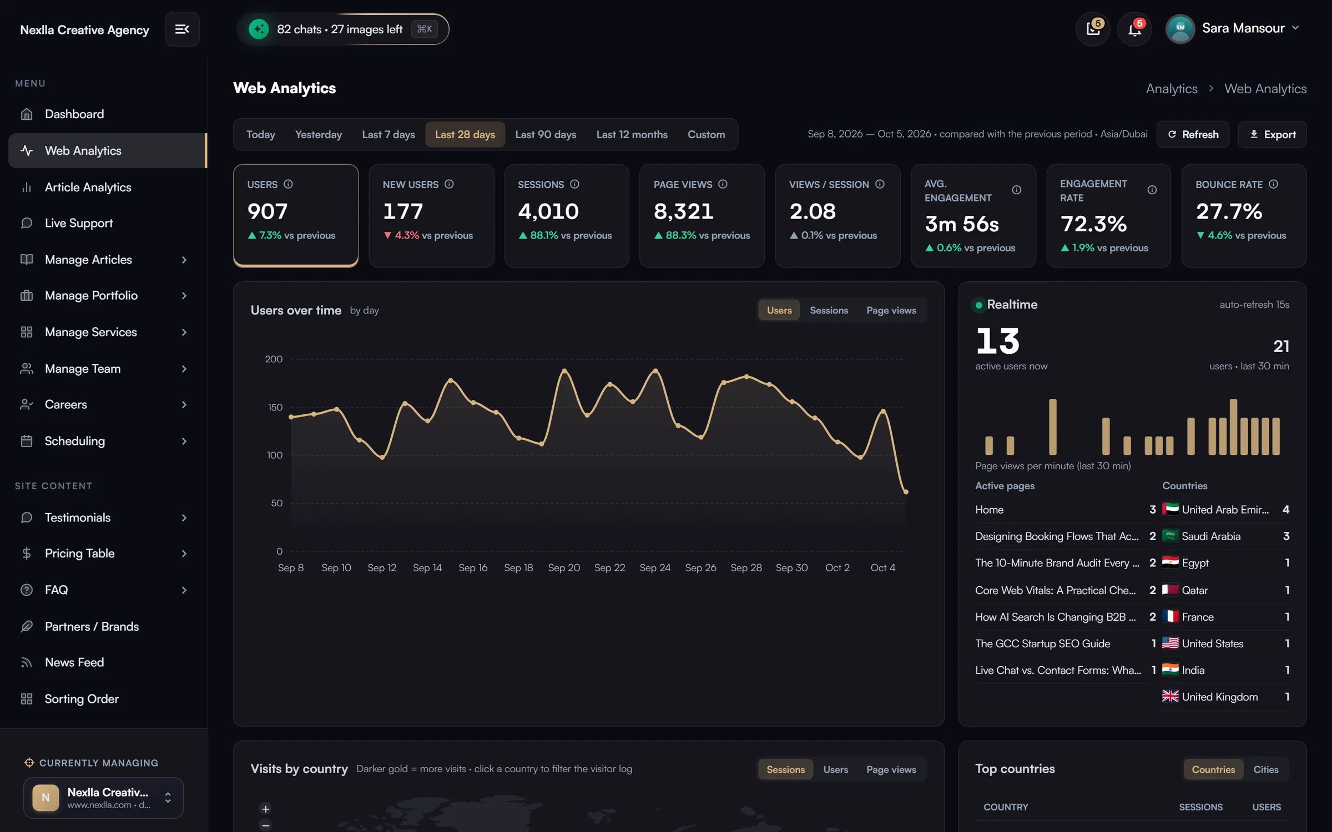Open The GCC Startup SEO Guide page
Screen dimensions: 1332x832
1066,643
